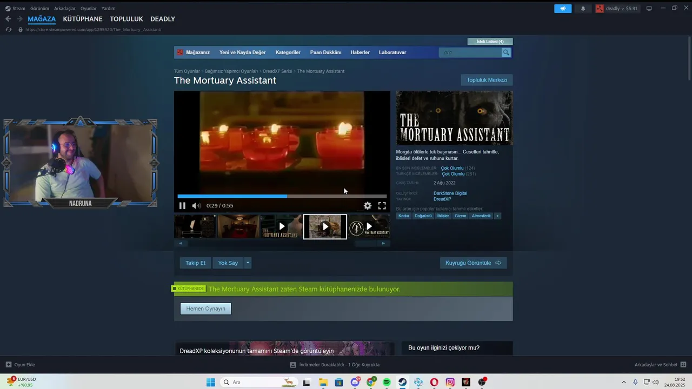Open Haberler page
This screenshot has width=692, height=389.
[x=360, y=52]
